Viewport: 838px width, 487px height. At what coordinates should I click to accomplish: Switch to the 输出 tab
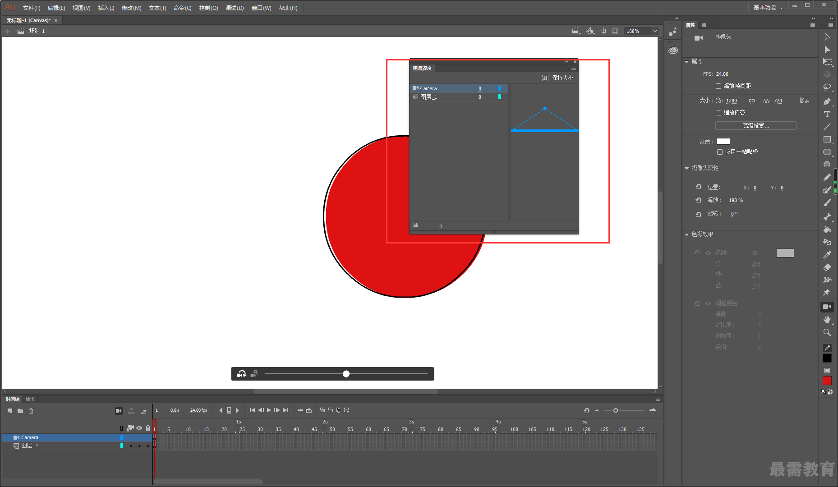(30, 400)
